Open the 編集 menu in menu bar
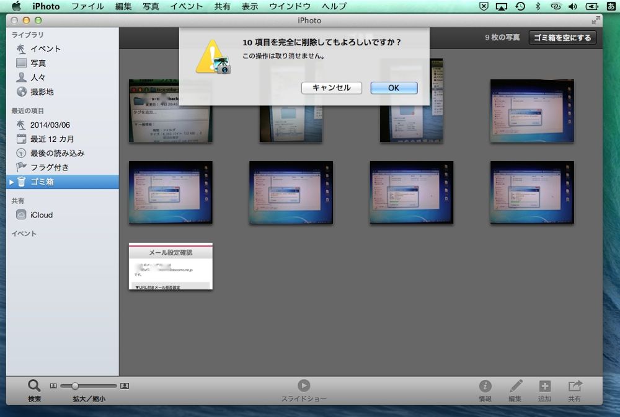Viewport: 620px width, 417px height. [x=123, y=6]
